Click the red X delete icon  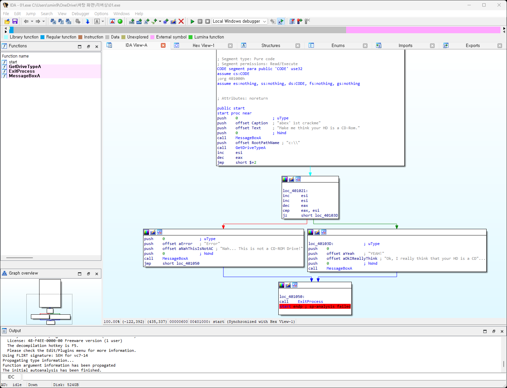pyautogui.click(x=181, y=21)
